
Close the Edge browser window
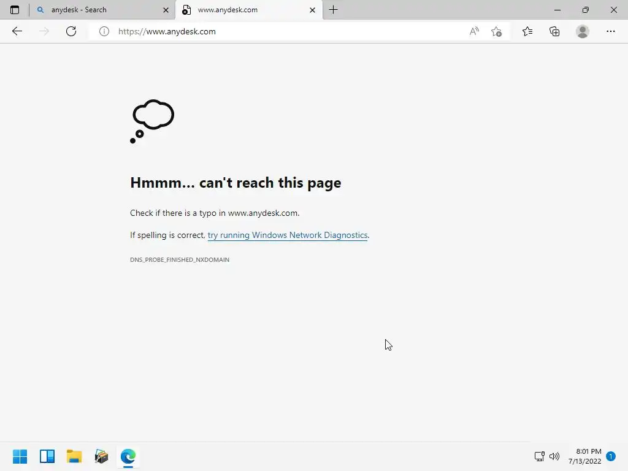(x=613, y=10)
